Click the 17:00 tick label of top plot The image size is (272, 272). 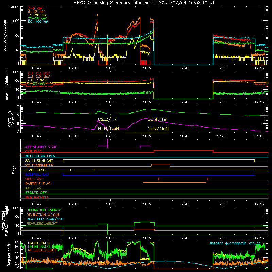[x=222, y=68]
